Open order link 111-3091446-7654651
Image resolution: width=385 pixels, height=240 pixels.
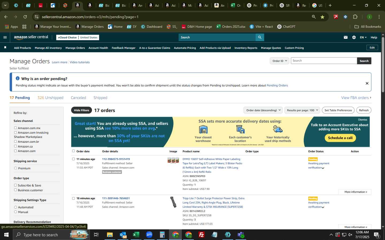pos(116,198)
